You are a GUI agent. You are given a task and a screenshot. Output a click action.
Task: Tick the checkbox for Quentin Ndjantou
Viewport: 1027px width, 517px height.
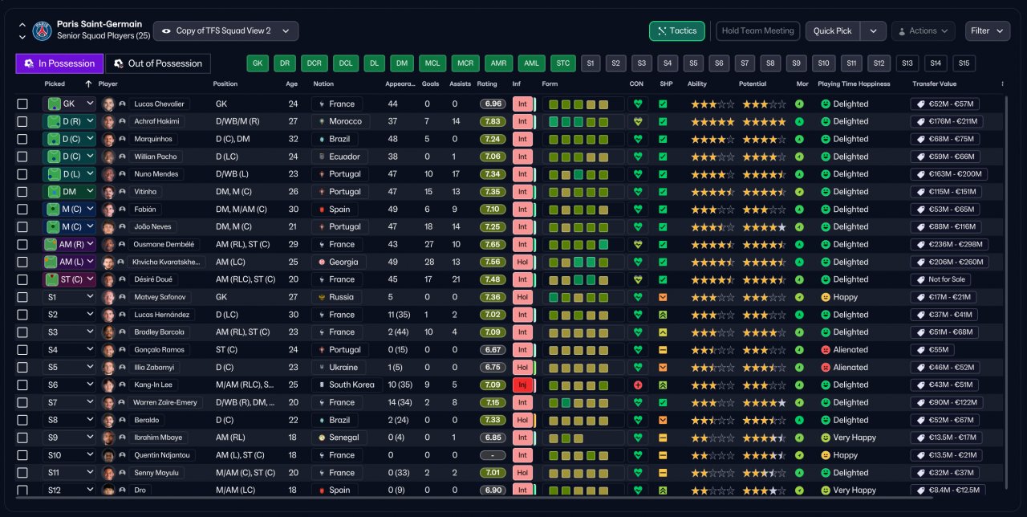point(22,455)
